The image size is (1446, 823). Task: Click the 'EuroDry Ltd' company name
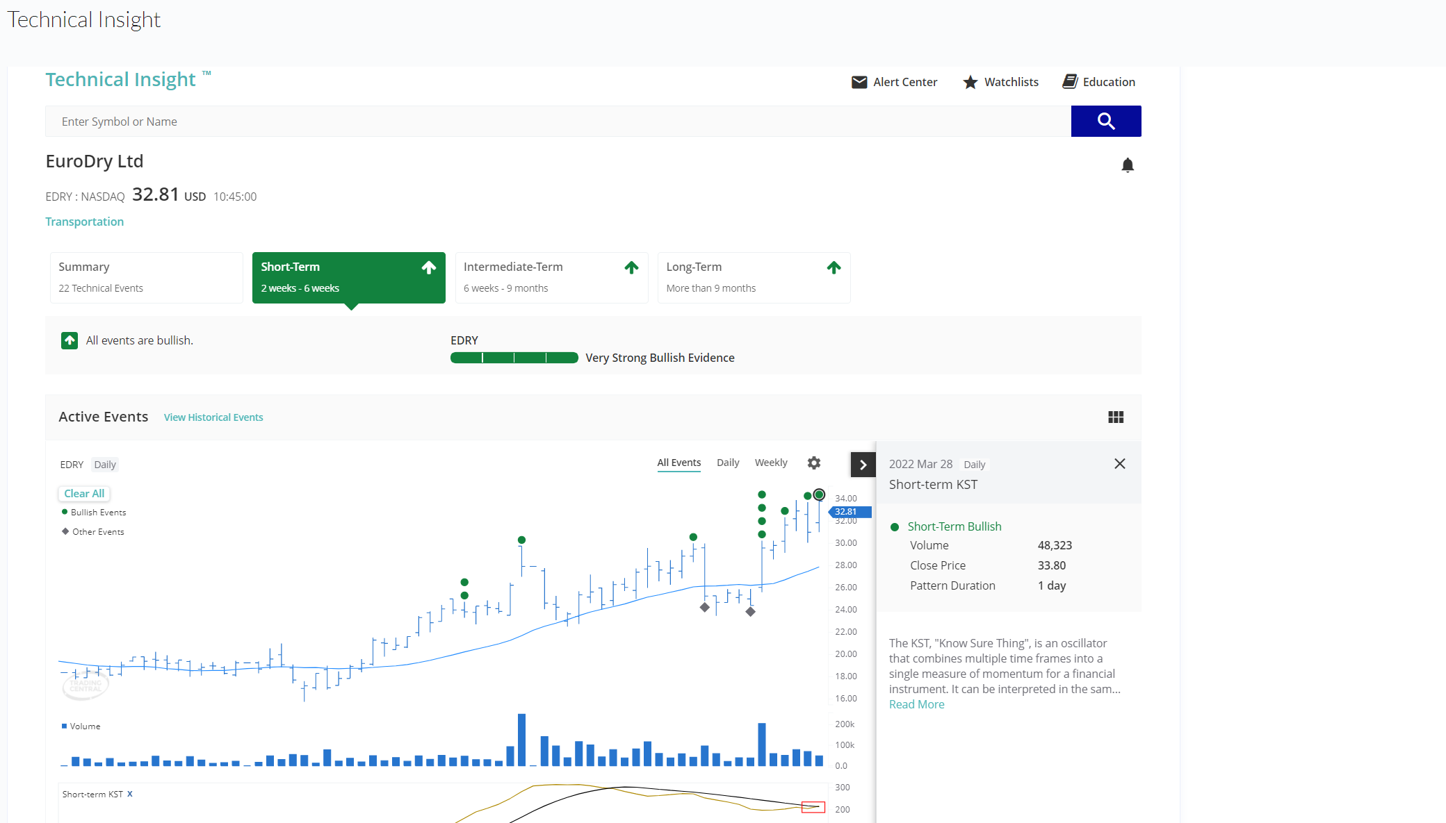[x=95, y=161]
